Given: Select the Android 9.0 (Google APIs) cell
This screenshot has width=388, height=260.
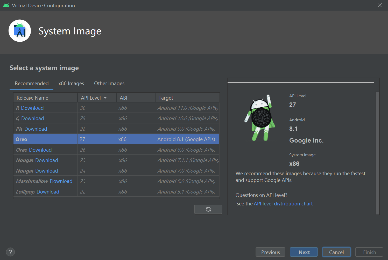Looking at the screenshot, I should point(187,129).
